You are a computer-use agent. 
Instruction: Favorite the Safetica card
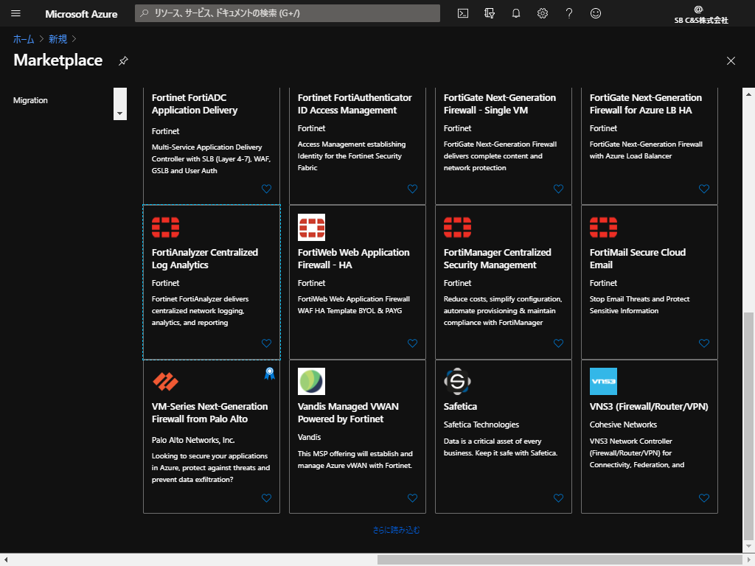tap(558, 498)
